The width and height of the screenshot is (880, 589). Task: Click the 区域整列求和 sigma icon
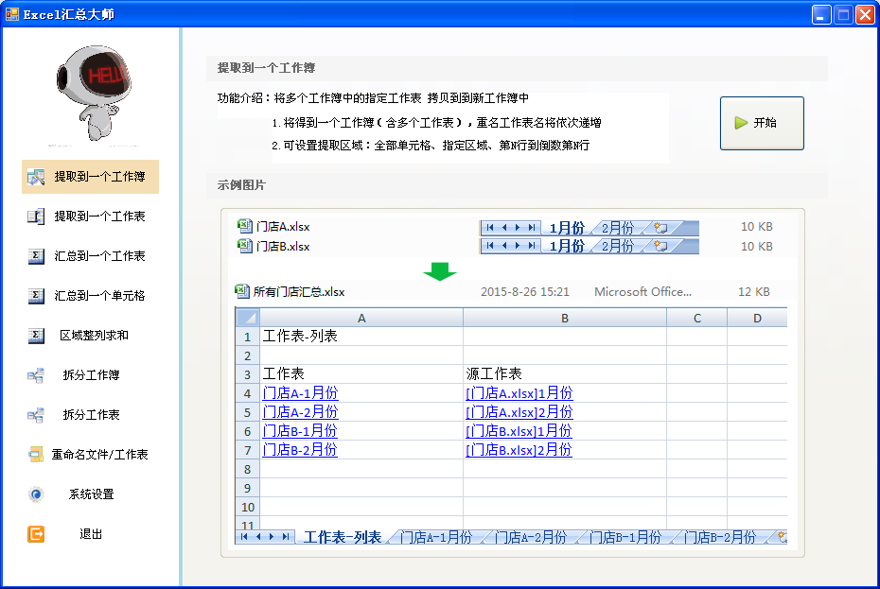(36, 336)
